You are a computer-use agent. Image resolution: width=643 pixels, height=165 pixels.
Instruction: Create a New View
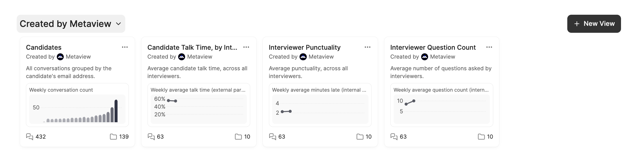point(594,24)
